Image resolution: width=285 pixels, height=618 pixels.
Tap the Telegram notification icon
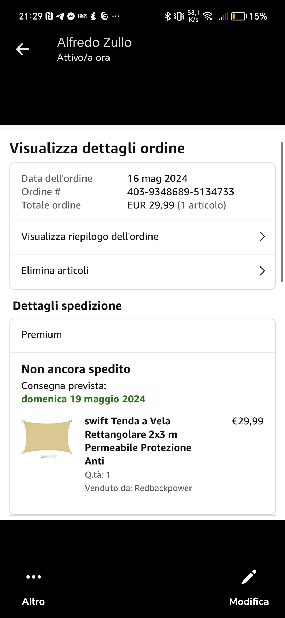(60, 16)
